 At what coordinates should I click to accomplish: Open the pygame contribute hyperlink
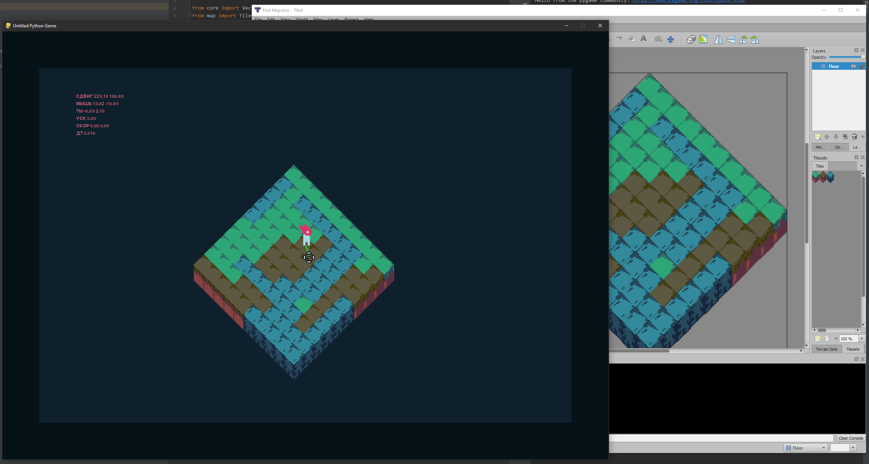tap(689, 1)
